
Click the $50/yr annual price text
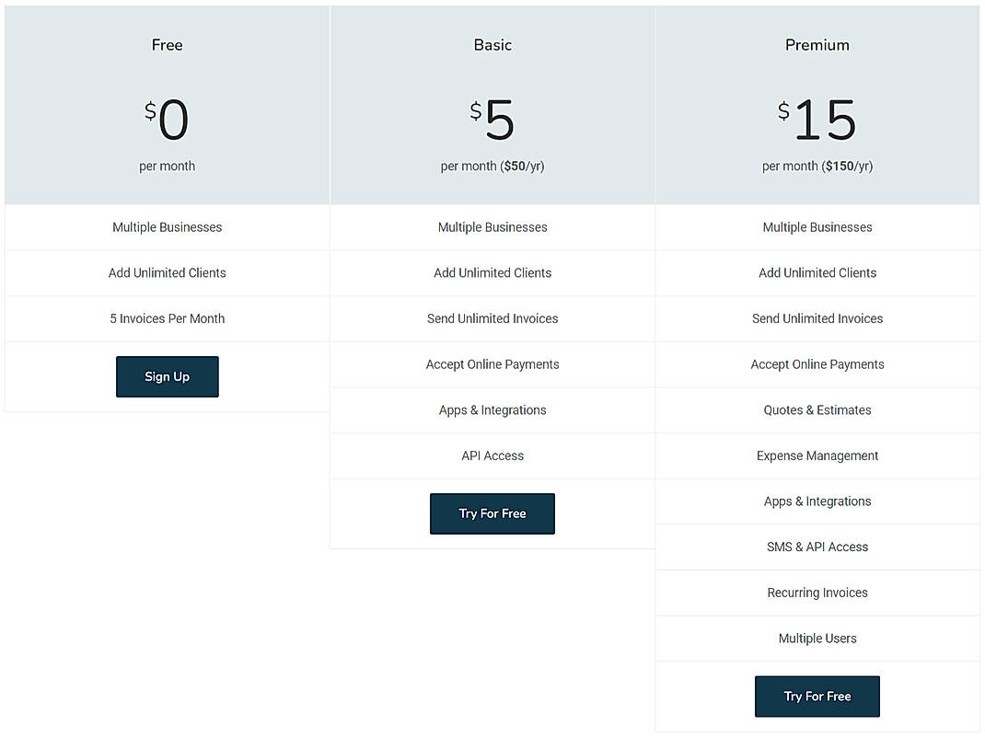pos(524,166)
